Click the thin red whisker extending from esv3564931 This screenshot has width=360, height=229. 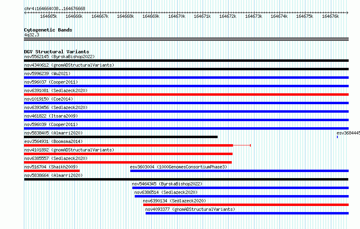point(242,145)
